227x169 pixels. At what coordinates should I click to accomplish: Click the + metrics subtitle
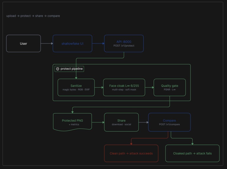[x=74, y=124]
